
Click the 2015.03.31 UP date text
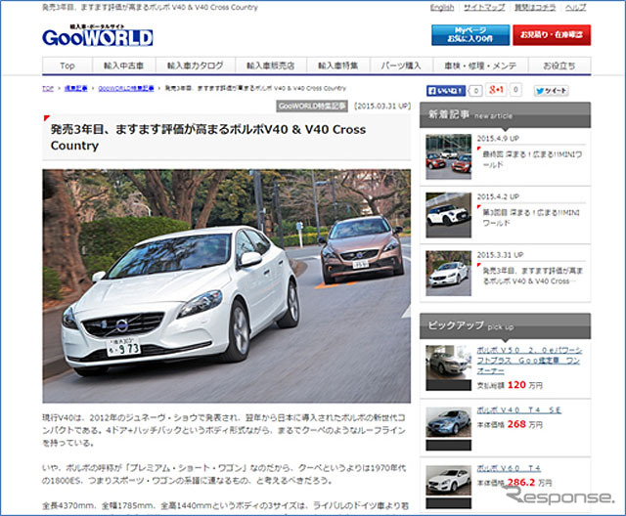(382, 107)
